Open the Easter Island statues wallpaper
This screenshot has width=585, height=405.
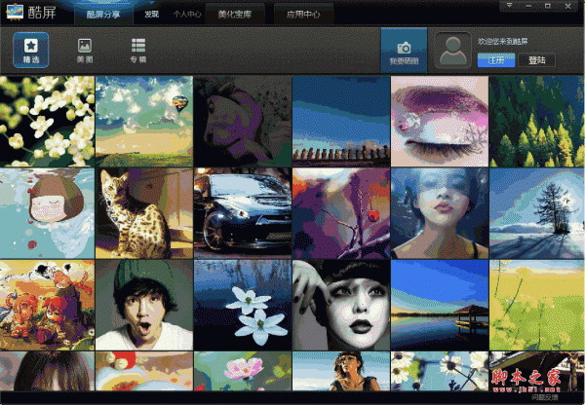[x=341, y=121]
